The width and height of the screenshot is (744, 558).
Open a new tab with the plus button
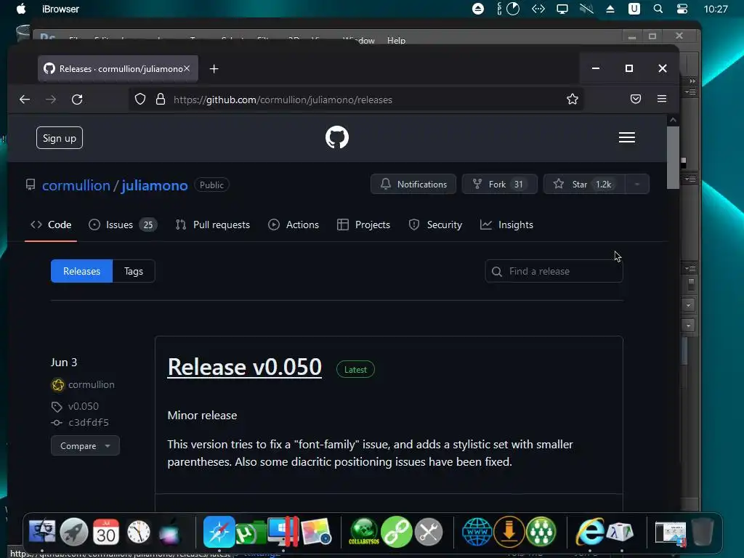214,69
